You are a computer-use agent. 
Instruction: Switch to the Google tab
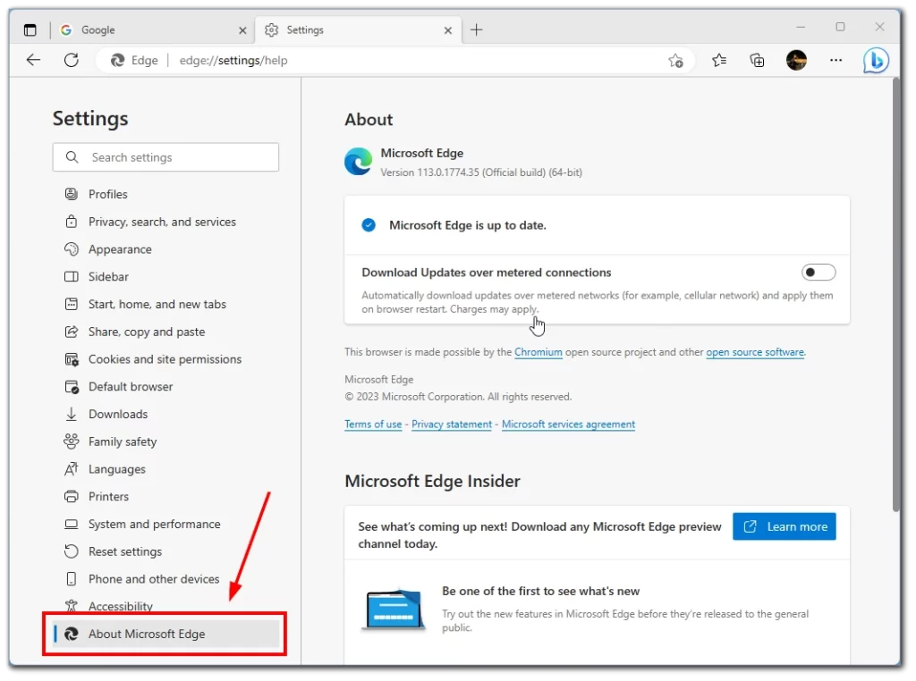pyautogui.click(x=152, y=29)
